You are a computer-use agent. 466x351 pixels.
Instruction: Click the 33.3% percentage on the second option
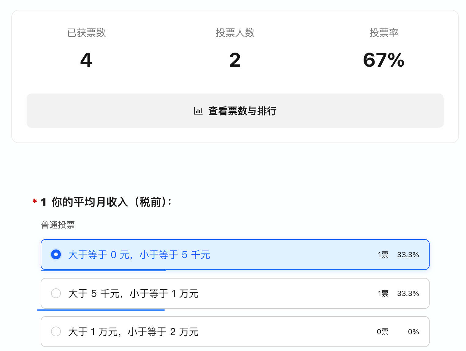(x=408, y=293)
